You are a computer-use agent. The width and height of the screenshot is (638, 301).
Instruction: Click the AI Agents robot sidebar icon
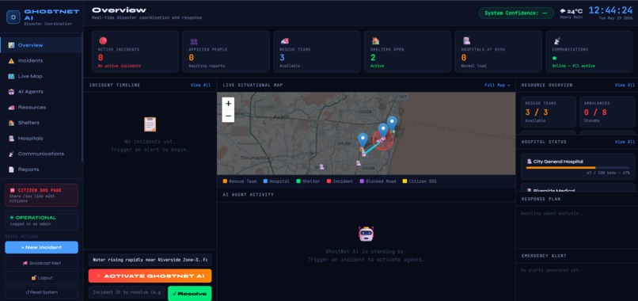11,92
